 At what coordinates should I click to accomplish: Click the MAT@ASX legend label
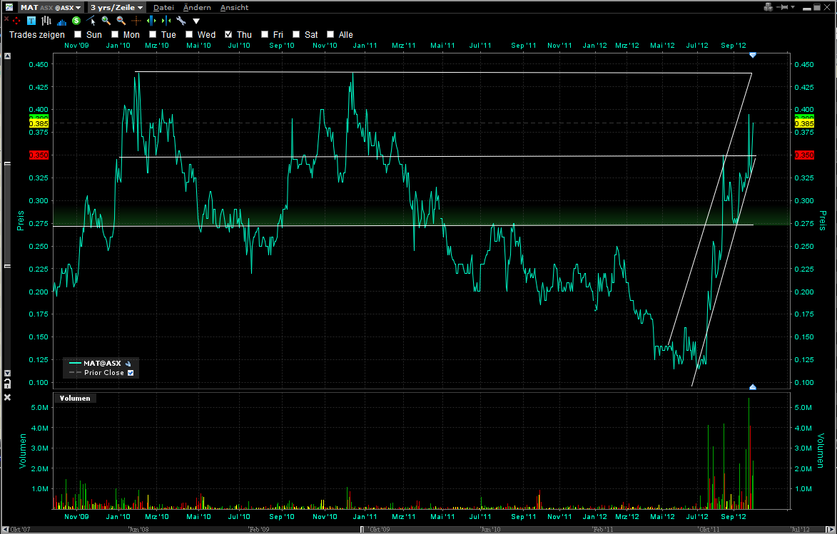click(103, 364)
